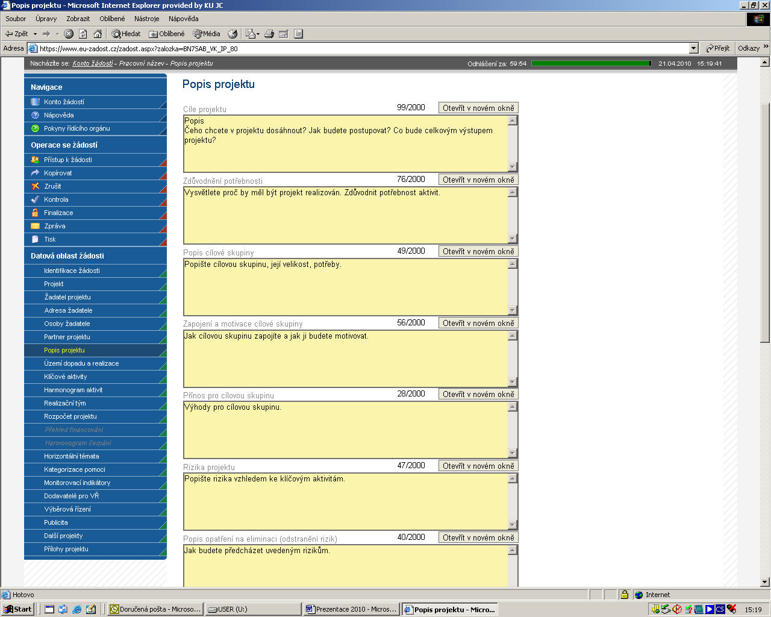Open the Soubor menu
This screenshot has height=617, width=771.
point(16,19)
